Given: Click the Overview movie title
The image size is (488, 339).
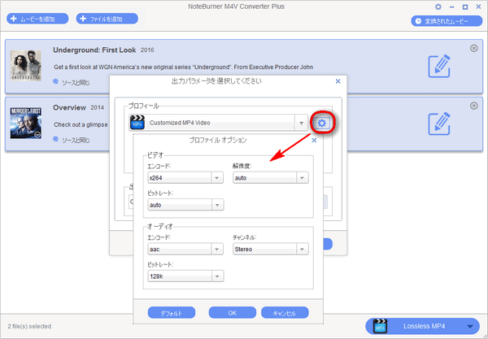Looking at the screenshot, I should coord(69,107).
